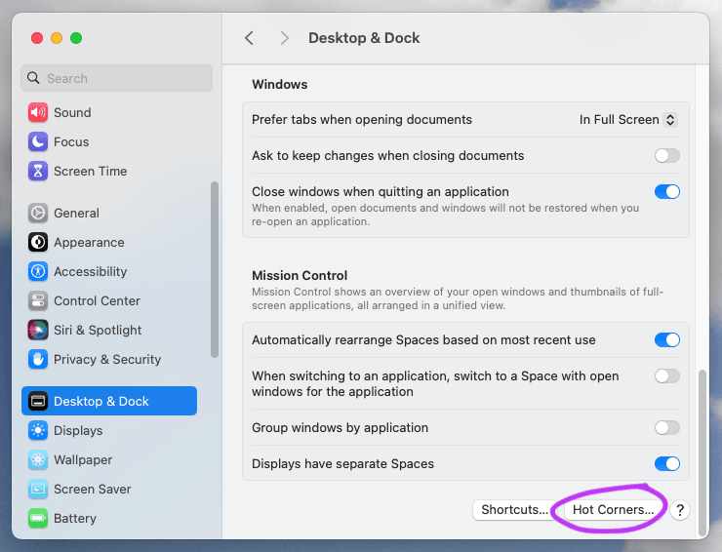Open Privacy & Security label

coord(107,360)
